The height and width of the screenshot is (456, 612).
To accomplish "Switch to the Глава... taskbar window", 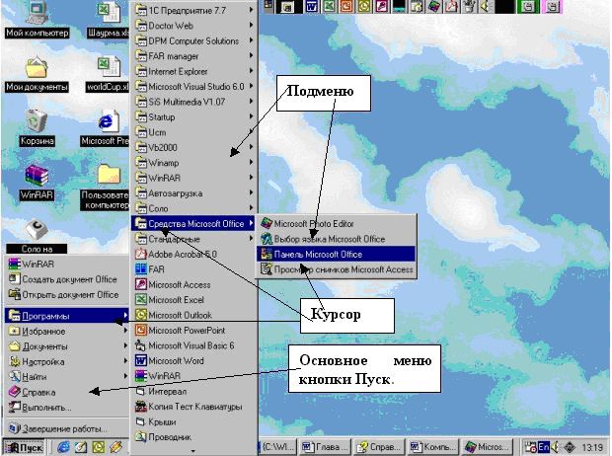I will (326, 447).
